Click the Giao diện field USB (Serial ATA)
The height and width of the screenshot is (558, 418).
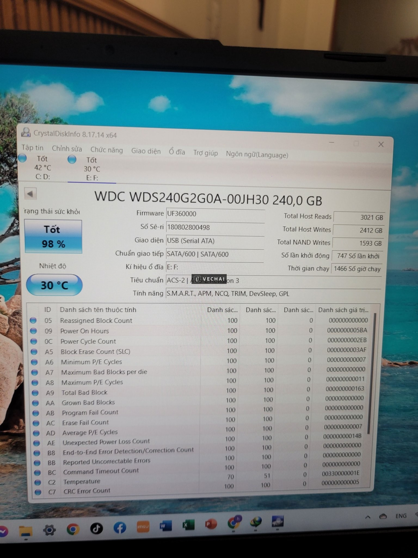[x=215, y=241]
